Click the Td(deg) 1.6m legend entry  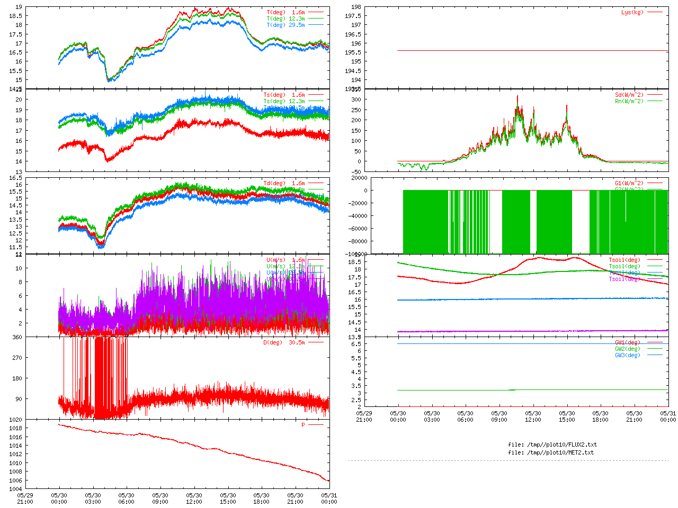(284, 183)
